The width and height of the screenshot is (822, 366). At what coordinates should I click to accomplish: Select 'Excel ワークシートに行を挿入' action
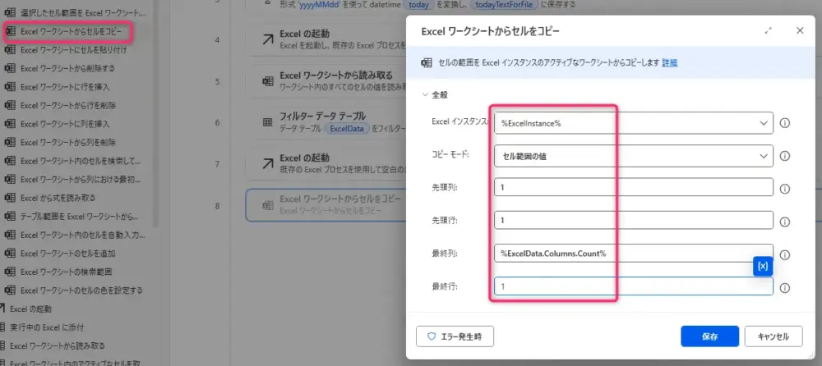pos(64,86)
